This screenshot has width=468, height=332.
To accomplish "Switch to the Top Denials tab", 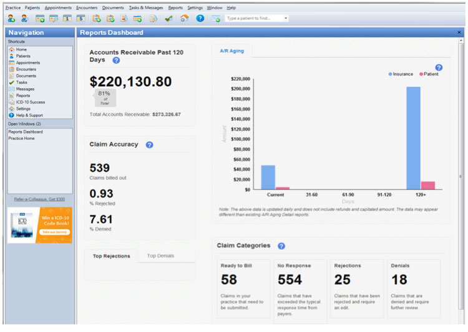I will (x=160, y=256).
